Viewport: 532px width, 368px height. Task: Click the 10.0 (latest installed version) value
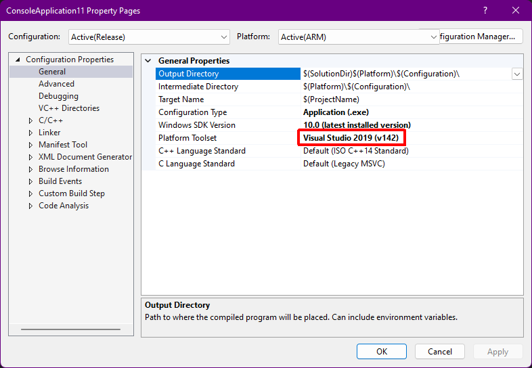[x=357, y=125]
